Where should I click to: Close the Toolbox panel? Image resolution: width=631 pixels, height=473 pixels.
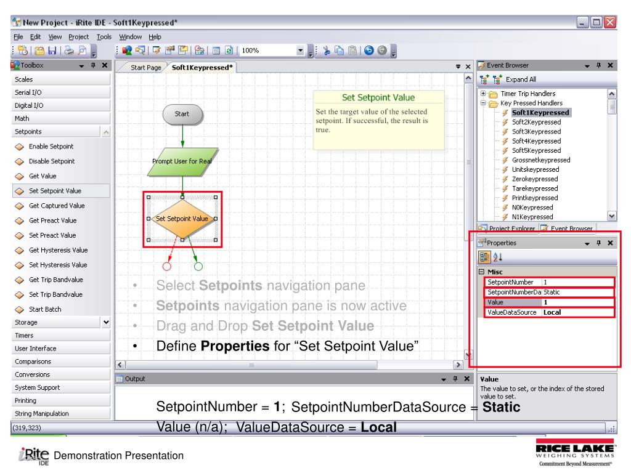click(105, 65)
